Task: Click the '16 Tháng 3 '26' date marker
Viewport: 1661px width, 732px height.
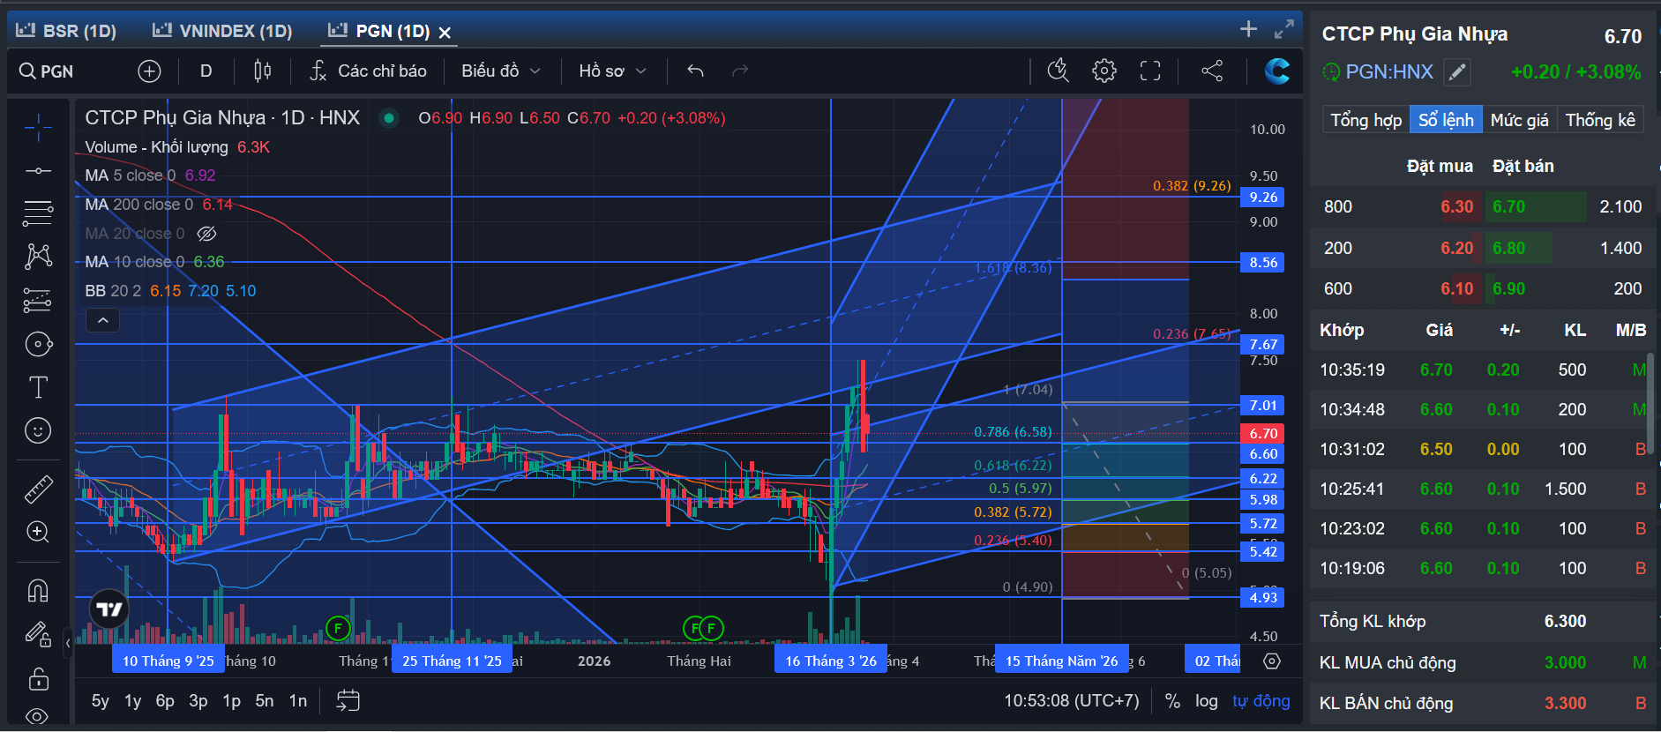Action: tap(831, 661)
